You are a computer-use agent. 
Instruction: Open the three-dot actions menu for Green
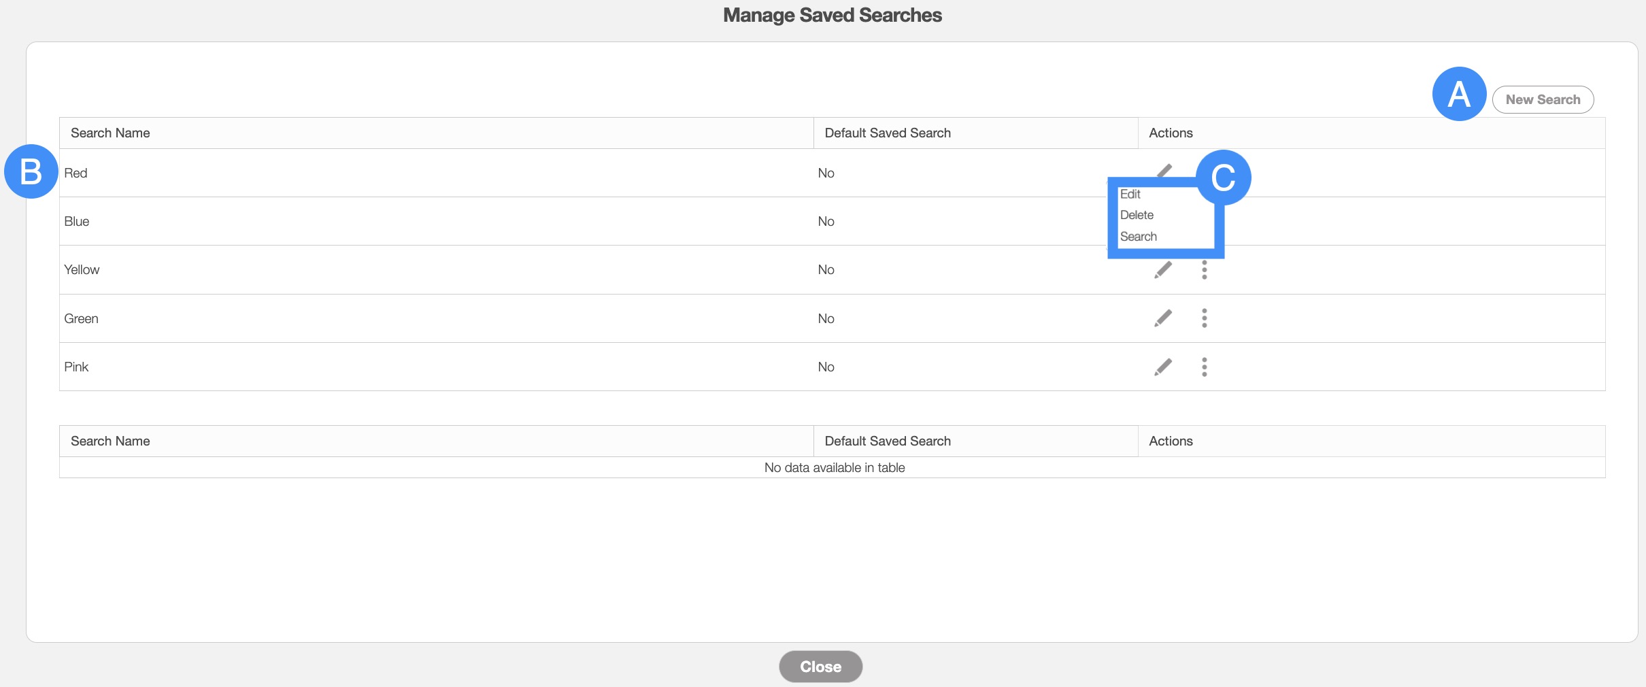click(1204, 318)
